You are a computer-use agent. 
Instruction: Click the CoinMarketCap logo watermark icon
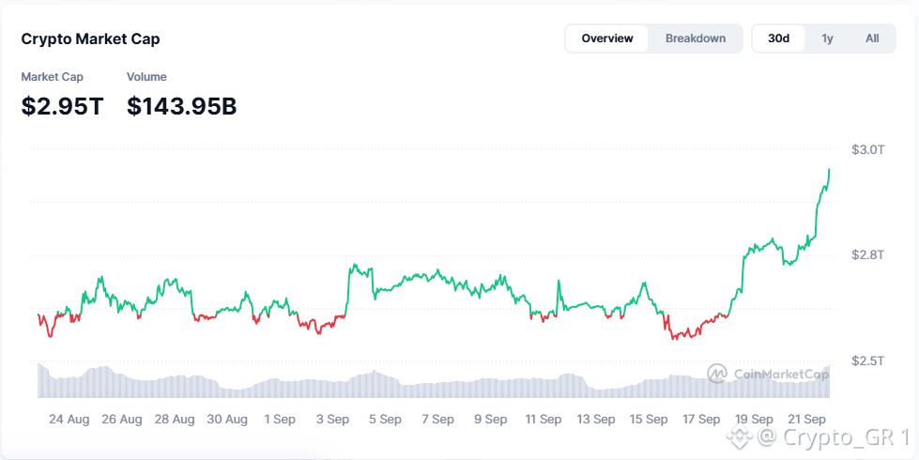pyautogui.click(x=717, y=374)
